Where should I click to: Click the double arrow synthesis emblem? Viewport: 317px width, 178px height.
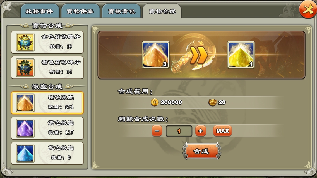click(x=198, y=55)
